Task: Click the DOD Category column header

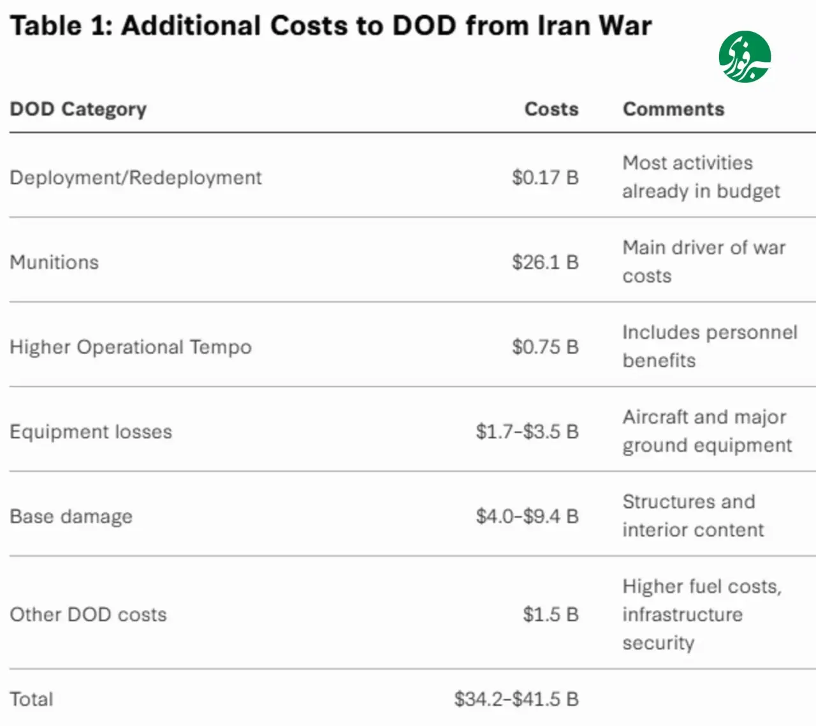Action: (78, 110)
